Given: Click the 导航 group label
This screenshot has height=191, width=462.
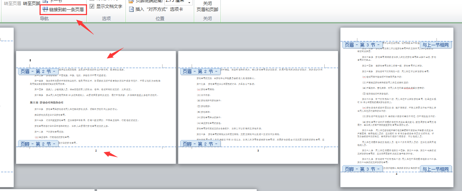Looking at the screenshot, I should [x=44, y=19].
